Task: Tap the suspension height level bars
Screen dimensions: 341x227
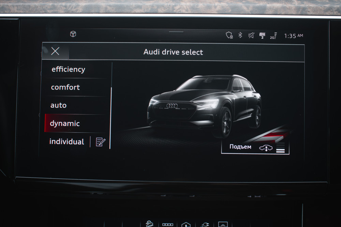Action: [x=280, y=148]
